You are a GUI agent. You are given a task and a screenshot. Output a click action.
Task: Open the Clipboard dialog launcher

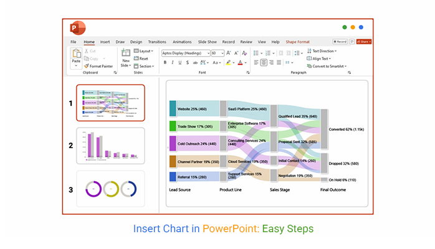click(x=115, y=73)
